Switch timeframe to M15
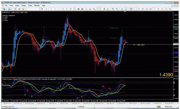Viewport: 180px width, 109px height. coord(147,9)
